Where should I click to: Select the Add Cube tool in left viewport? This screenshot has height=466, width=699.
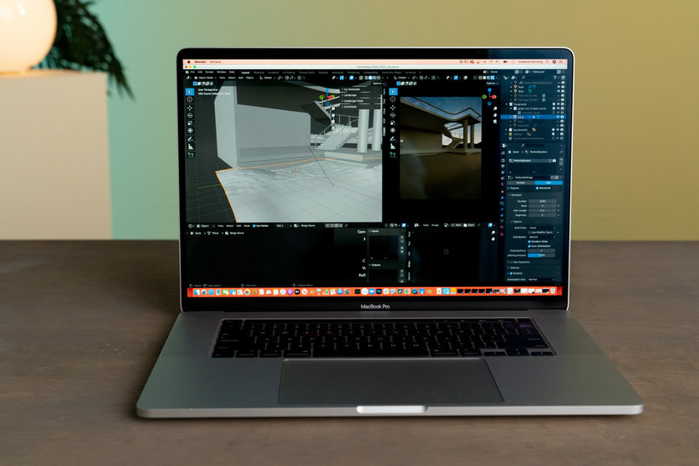pyautogui.click(x=191, y=155)
